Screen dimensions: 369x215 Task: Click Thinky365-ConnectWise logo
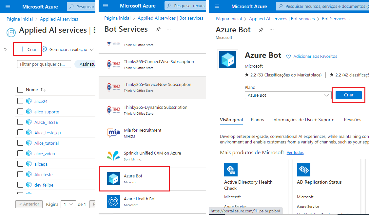(x=113, y=64)
